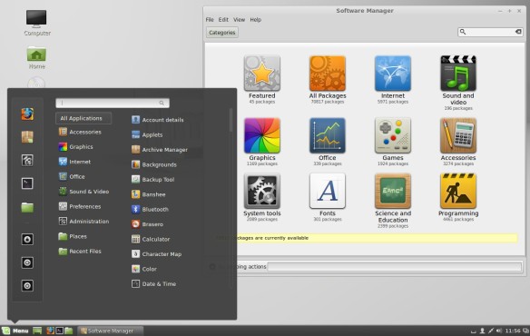Open the user applet tray icon

(x=482, y=331)
